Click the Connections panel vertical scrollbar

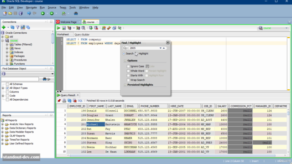53,39
